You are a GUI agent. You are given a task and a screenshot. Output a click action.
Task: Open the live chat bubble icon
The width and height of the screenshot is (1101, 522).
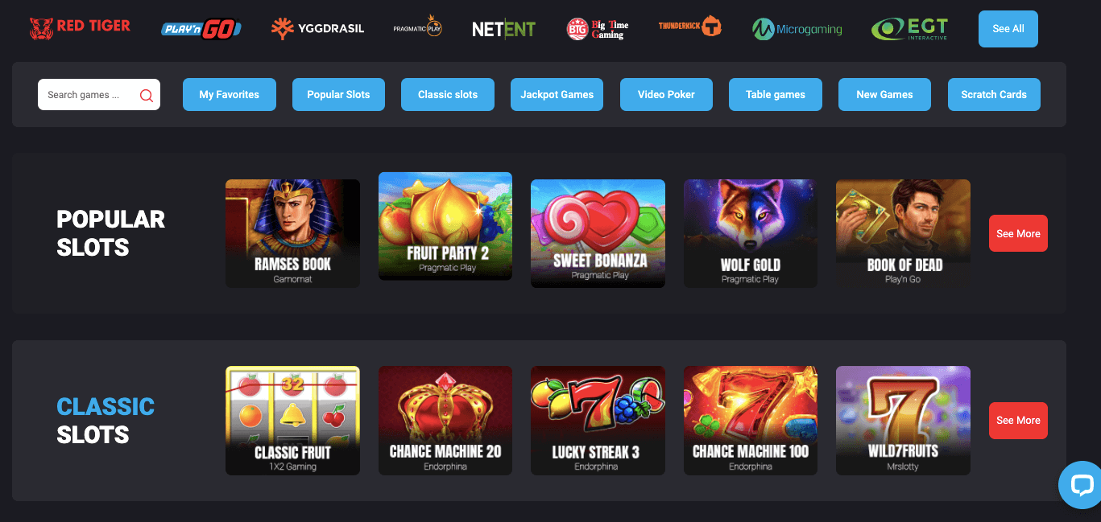[x=1080, y=485]
